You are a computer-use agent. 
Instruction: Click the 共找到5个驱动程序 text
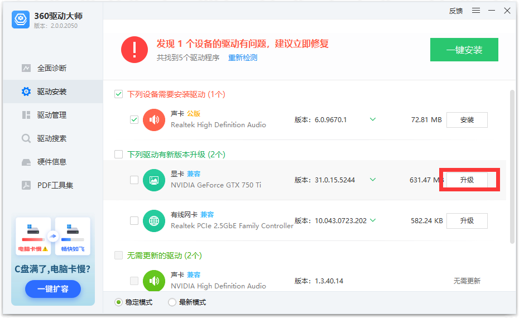[x=188, y=57]
